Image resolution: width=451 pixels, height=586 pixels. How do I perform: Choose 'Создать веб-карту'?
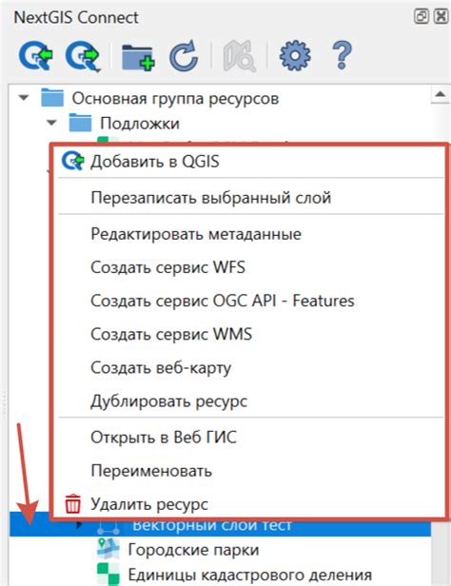click(249, 367)
